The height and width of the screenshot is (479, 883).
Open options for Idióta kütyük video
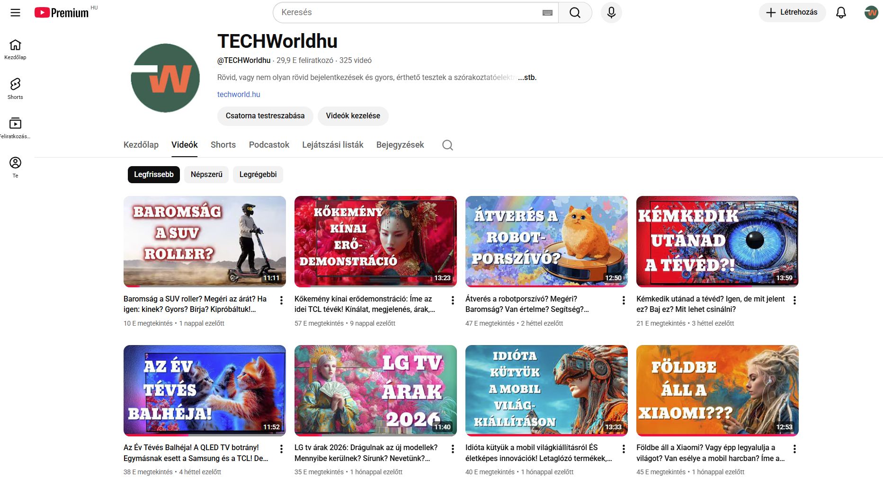pos(624,449)
